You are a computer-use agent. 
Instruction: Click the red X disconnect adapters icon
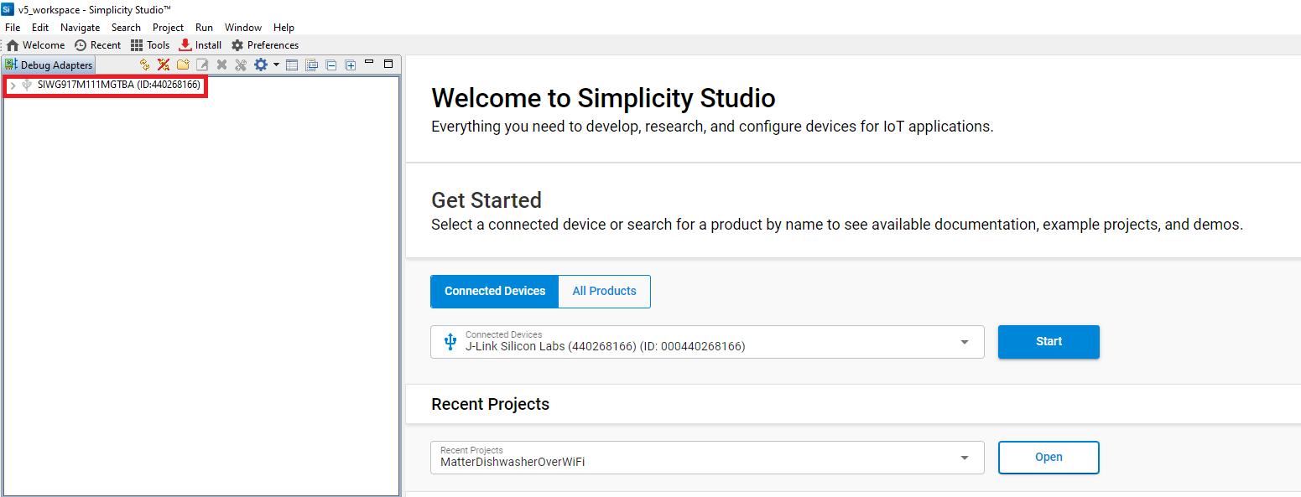[164, 65]
